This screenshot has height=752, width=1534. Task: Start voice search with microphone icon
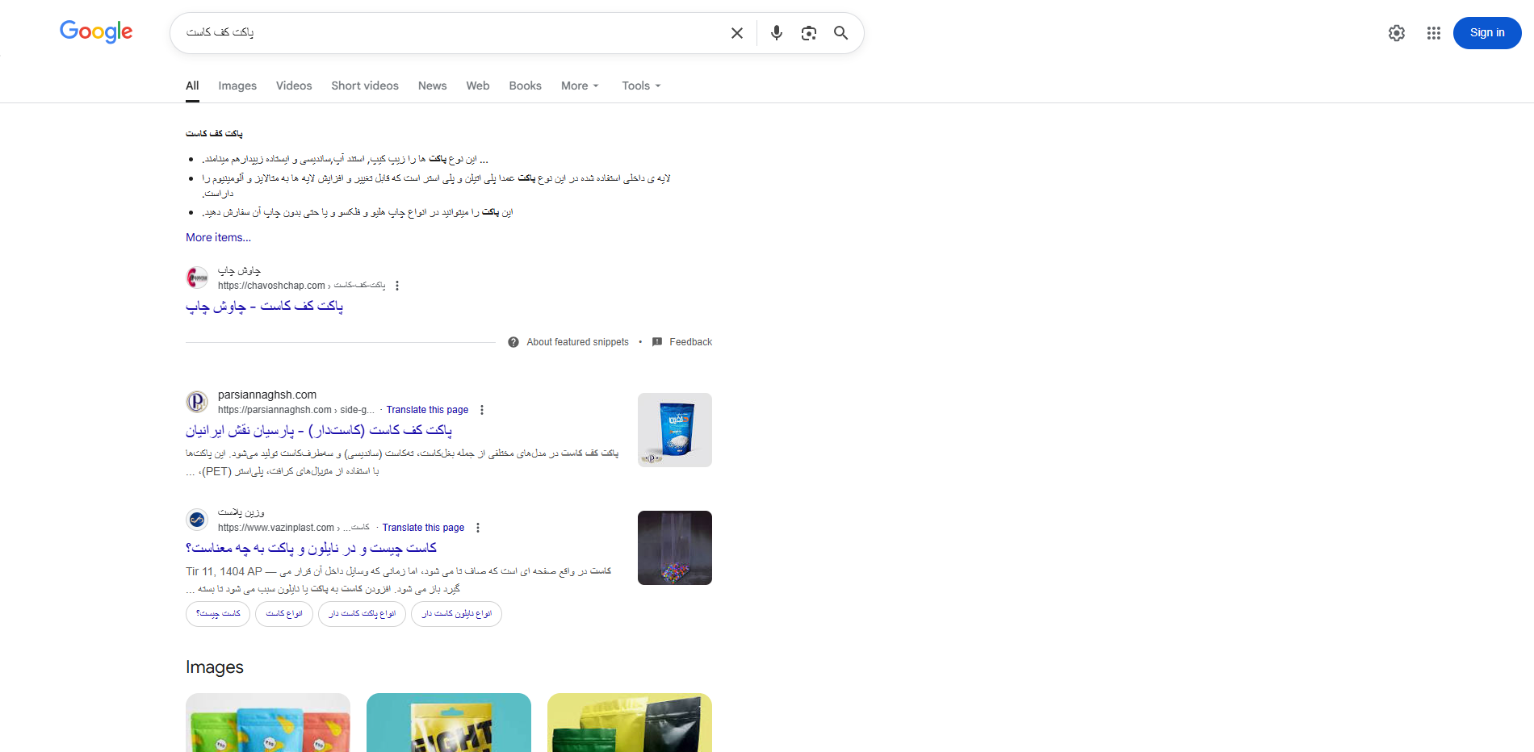(x=777, y=33)
